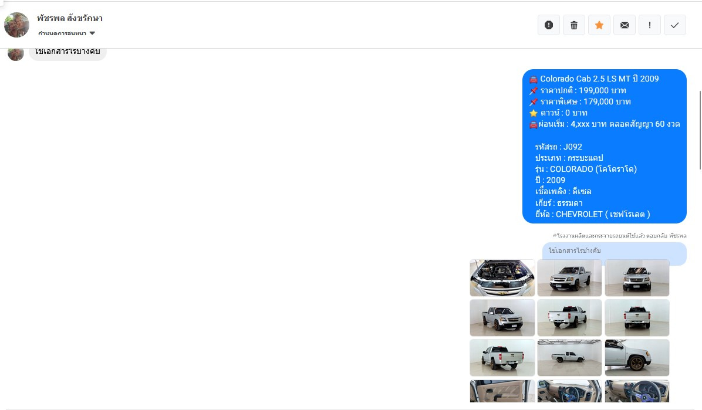Click the large profile avatar in header
The image size is (702, 410).
[16, 25]
